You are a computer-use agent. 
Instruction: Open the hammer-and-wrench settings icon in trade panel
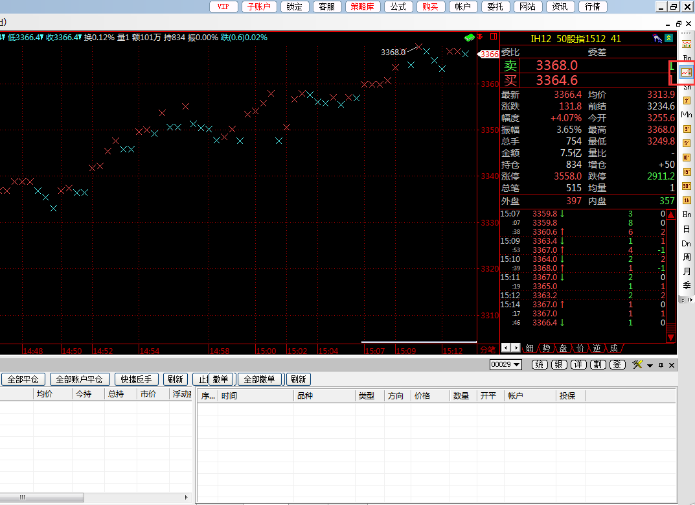point(637,365)
